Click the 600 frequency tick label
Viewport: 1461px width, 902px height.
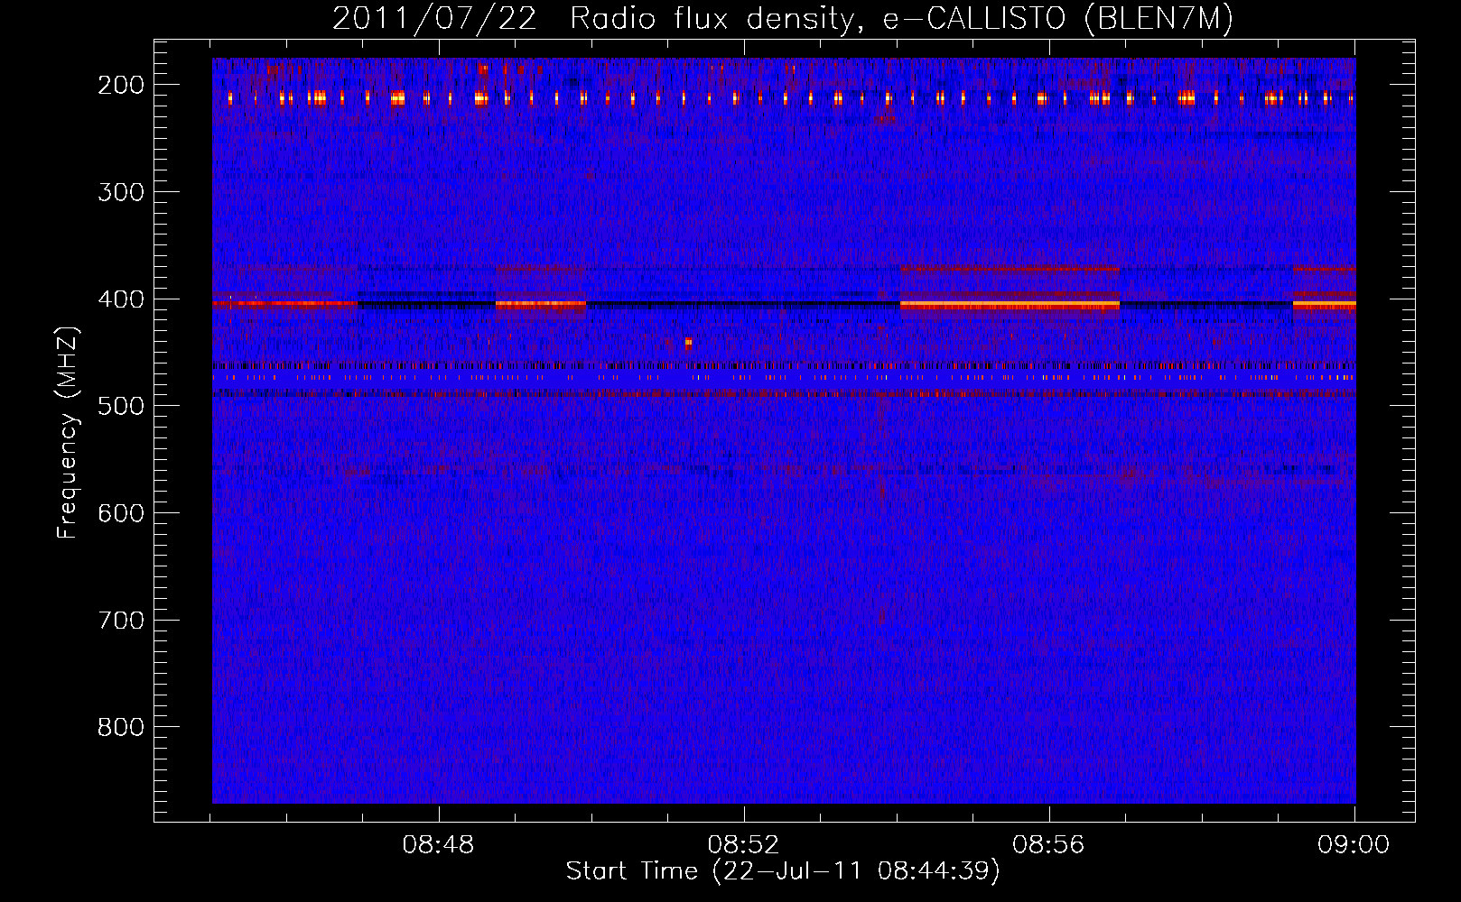tap(121, 513)
